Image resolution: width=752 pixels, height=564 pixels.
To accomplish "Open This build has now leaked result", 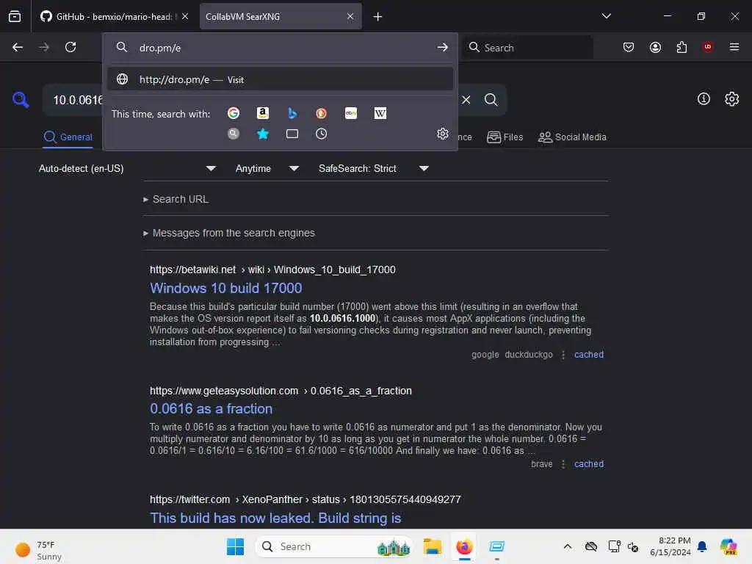I will click(275, 518).
